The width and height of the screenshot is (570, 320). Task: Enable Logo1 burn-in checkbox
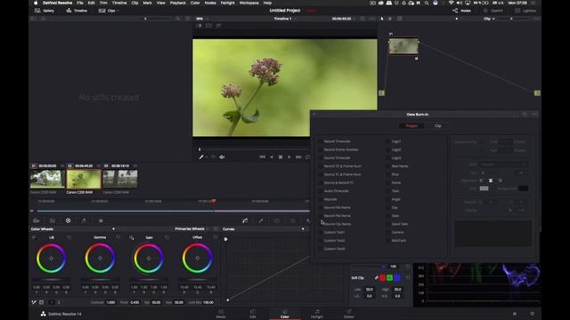388,141
